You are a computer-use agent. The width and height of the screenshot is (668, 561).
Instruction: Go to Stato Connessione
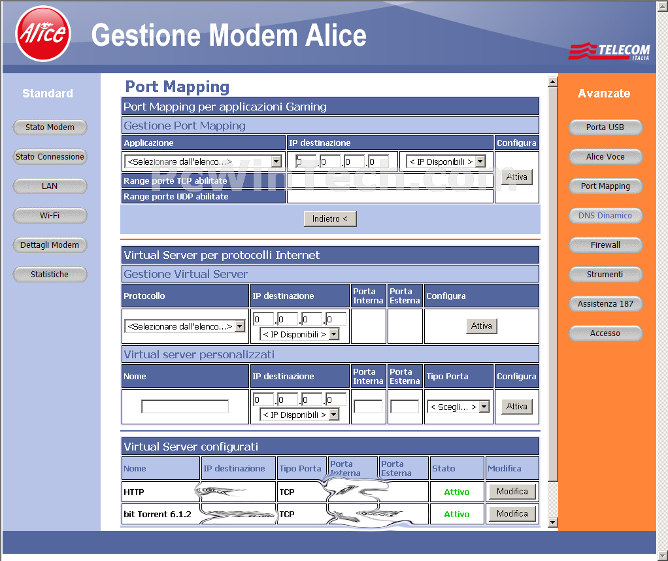pyautogui.click(x=50, y=156)
